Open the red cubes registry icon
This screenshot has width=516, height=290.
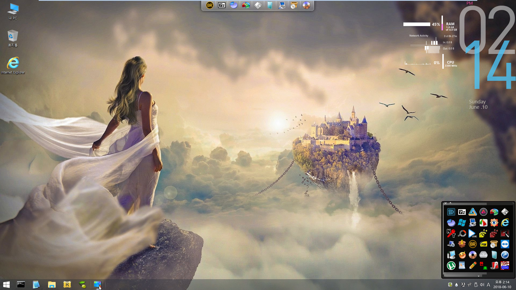click(x=494, y=233)
